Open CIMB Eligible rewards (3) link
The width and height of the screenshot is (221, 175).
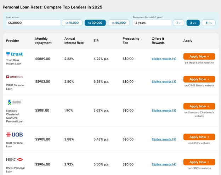tap(164, 81)
